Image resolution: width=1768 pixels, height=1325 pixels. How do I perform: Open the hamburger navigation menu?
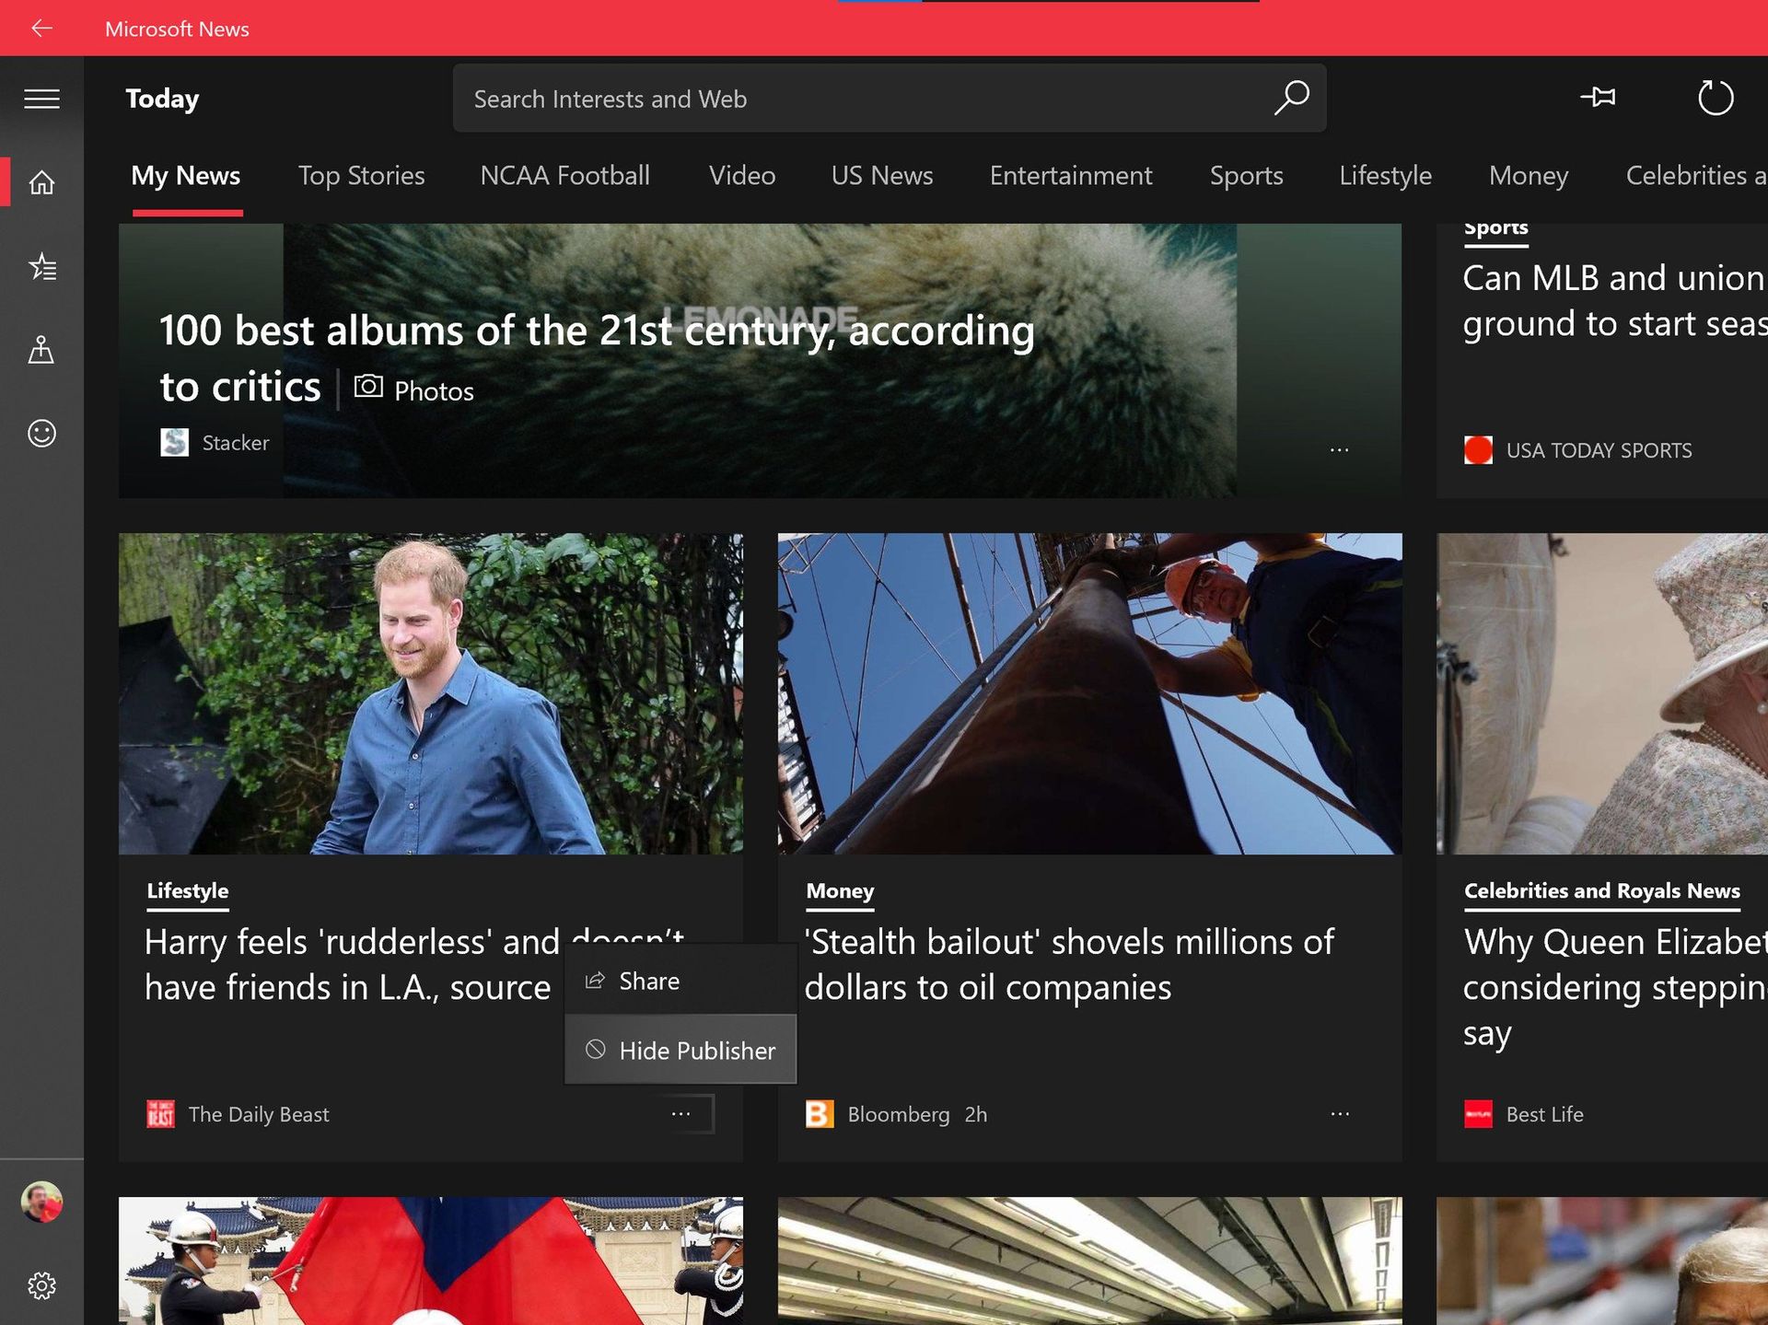(x=41, y=98)
